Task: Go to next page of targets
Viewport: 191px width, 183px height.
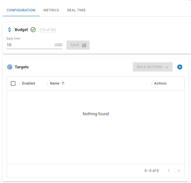Action: point(179,171)
